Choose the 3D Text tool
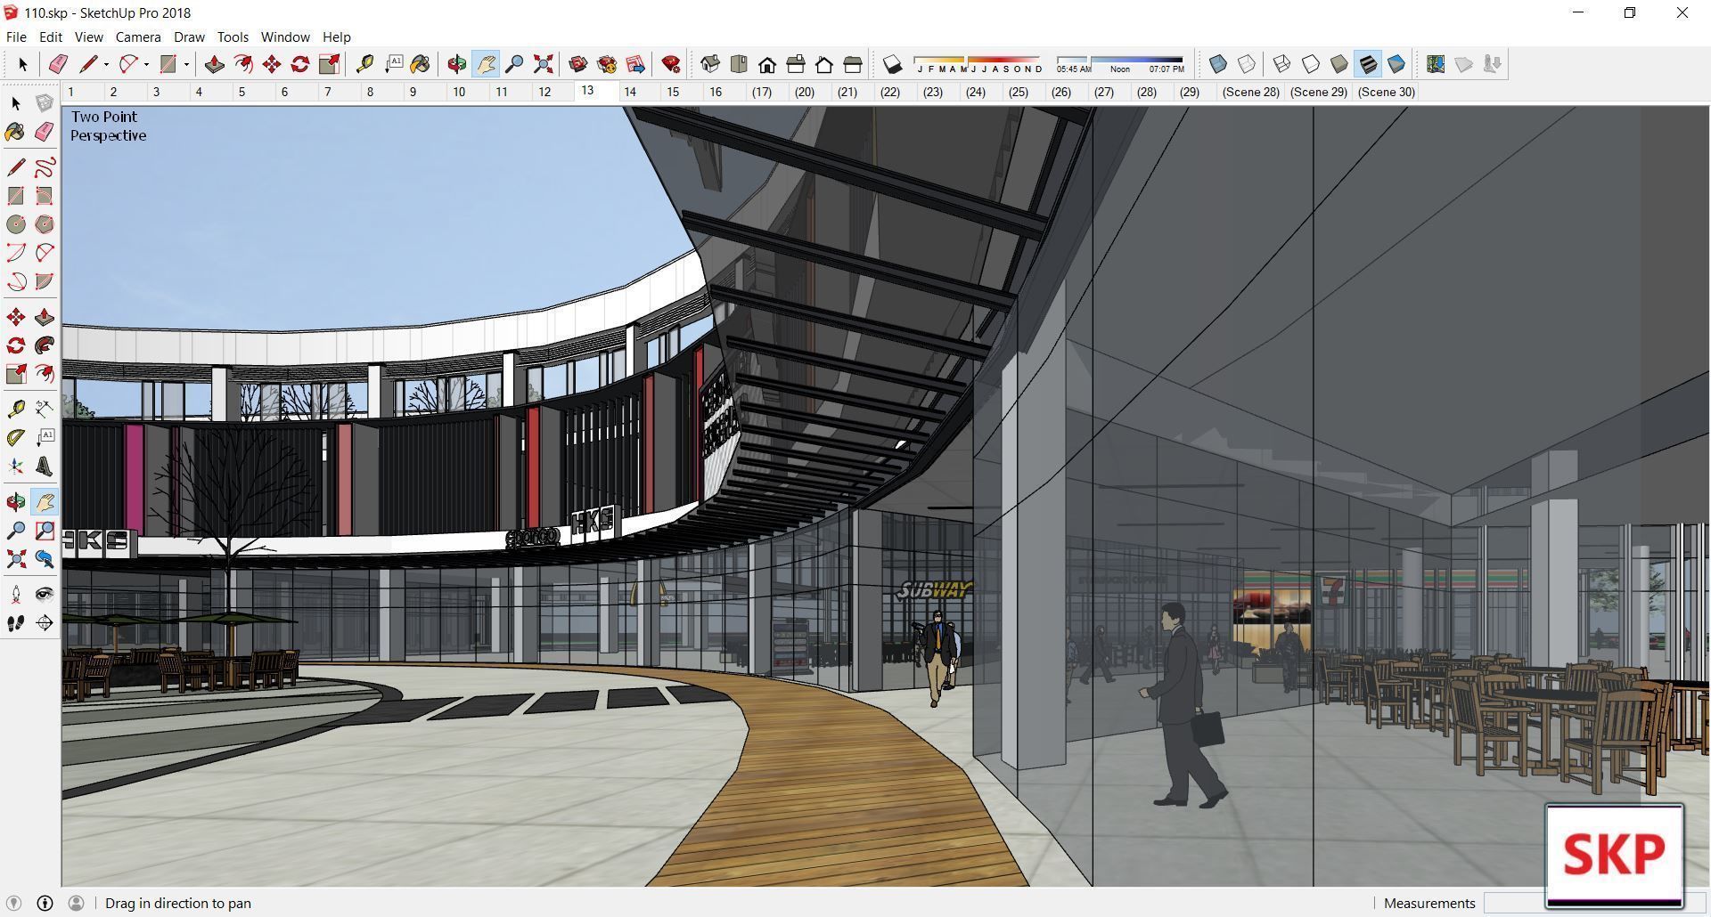Image resolution: width=1711 pixels, height=917 pixels. [45, 467]
